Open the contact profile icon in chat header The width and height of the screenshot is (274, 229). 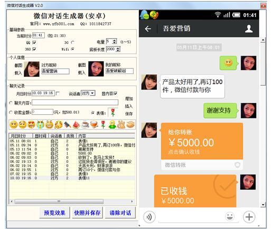click(x=249, y=29)
